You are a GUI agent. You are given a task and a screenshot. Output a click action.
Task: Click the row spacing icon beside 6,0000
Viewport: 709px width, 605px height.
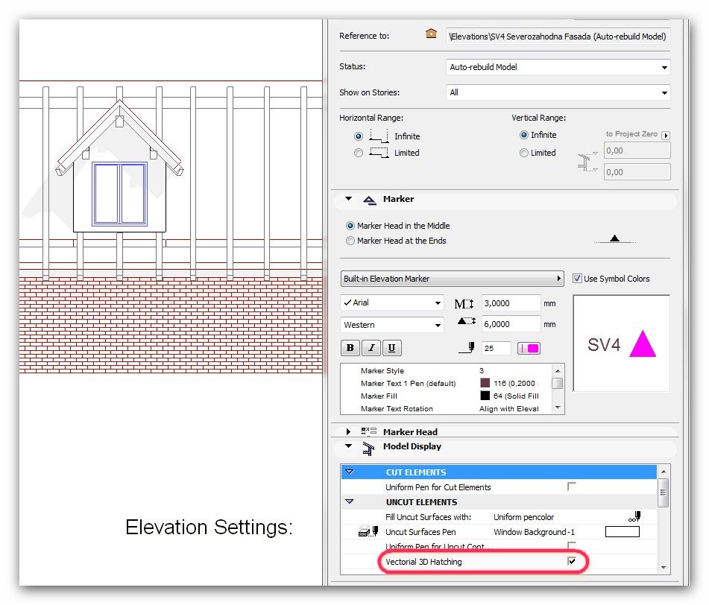[464, 323]
